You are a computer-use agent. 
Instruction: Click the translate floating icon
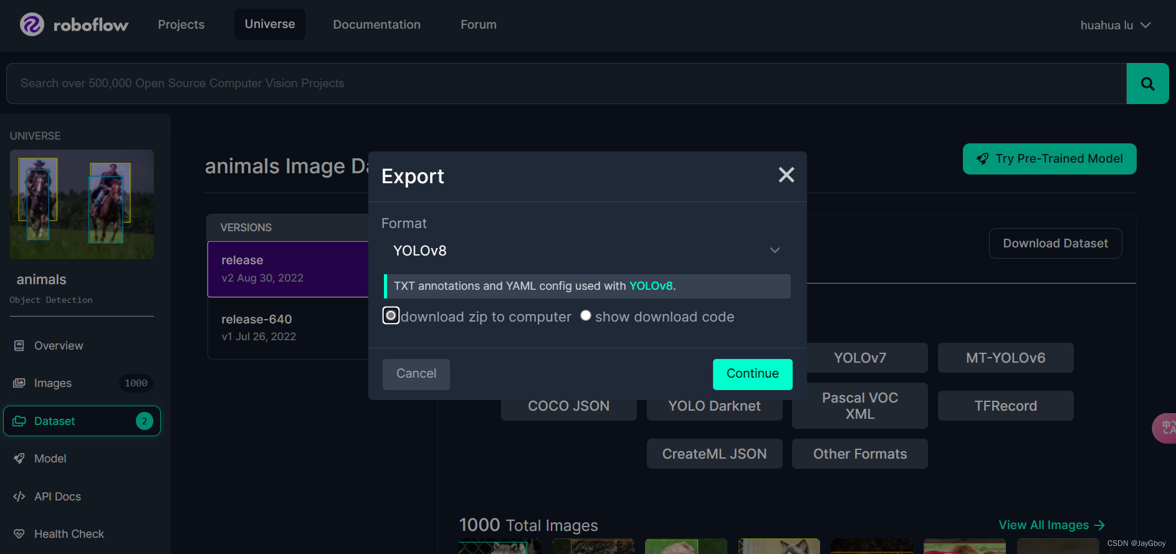pyautogui.click(x=1165, y=428)
